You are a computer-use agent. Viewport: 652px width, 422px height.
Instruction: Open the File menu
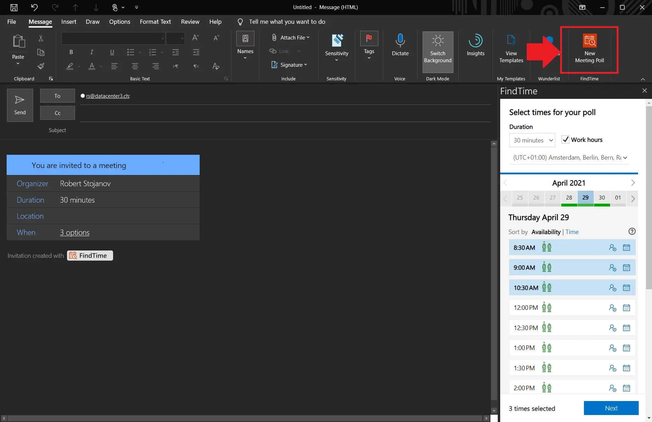pos(12,22)
